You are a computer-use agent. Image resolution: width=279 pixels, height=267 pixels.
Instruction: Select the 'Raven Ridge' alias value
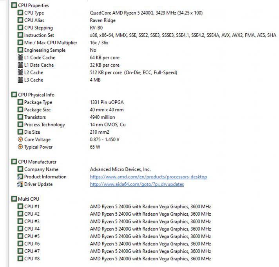point(103,20)
